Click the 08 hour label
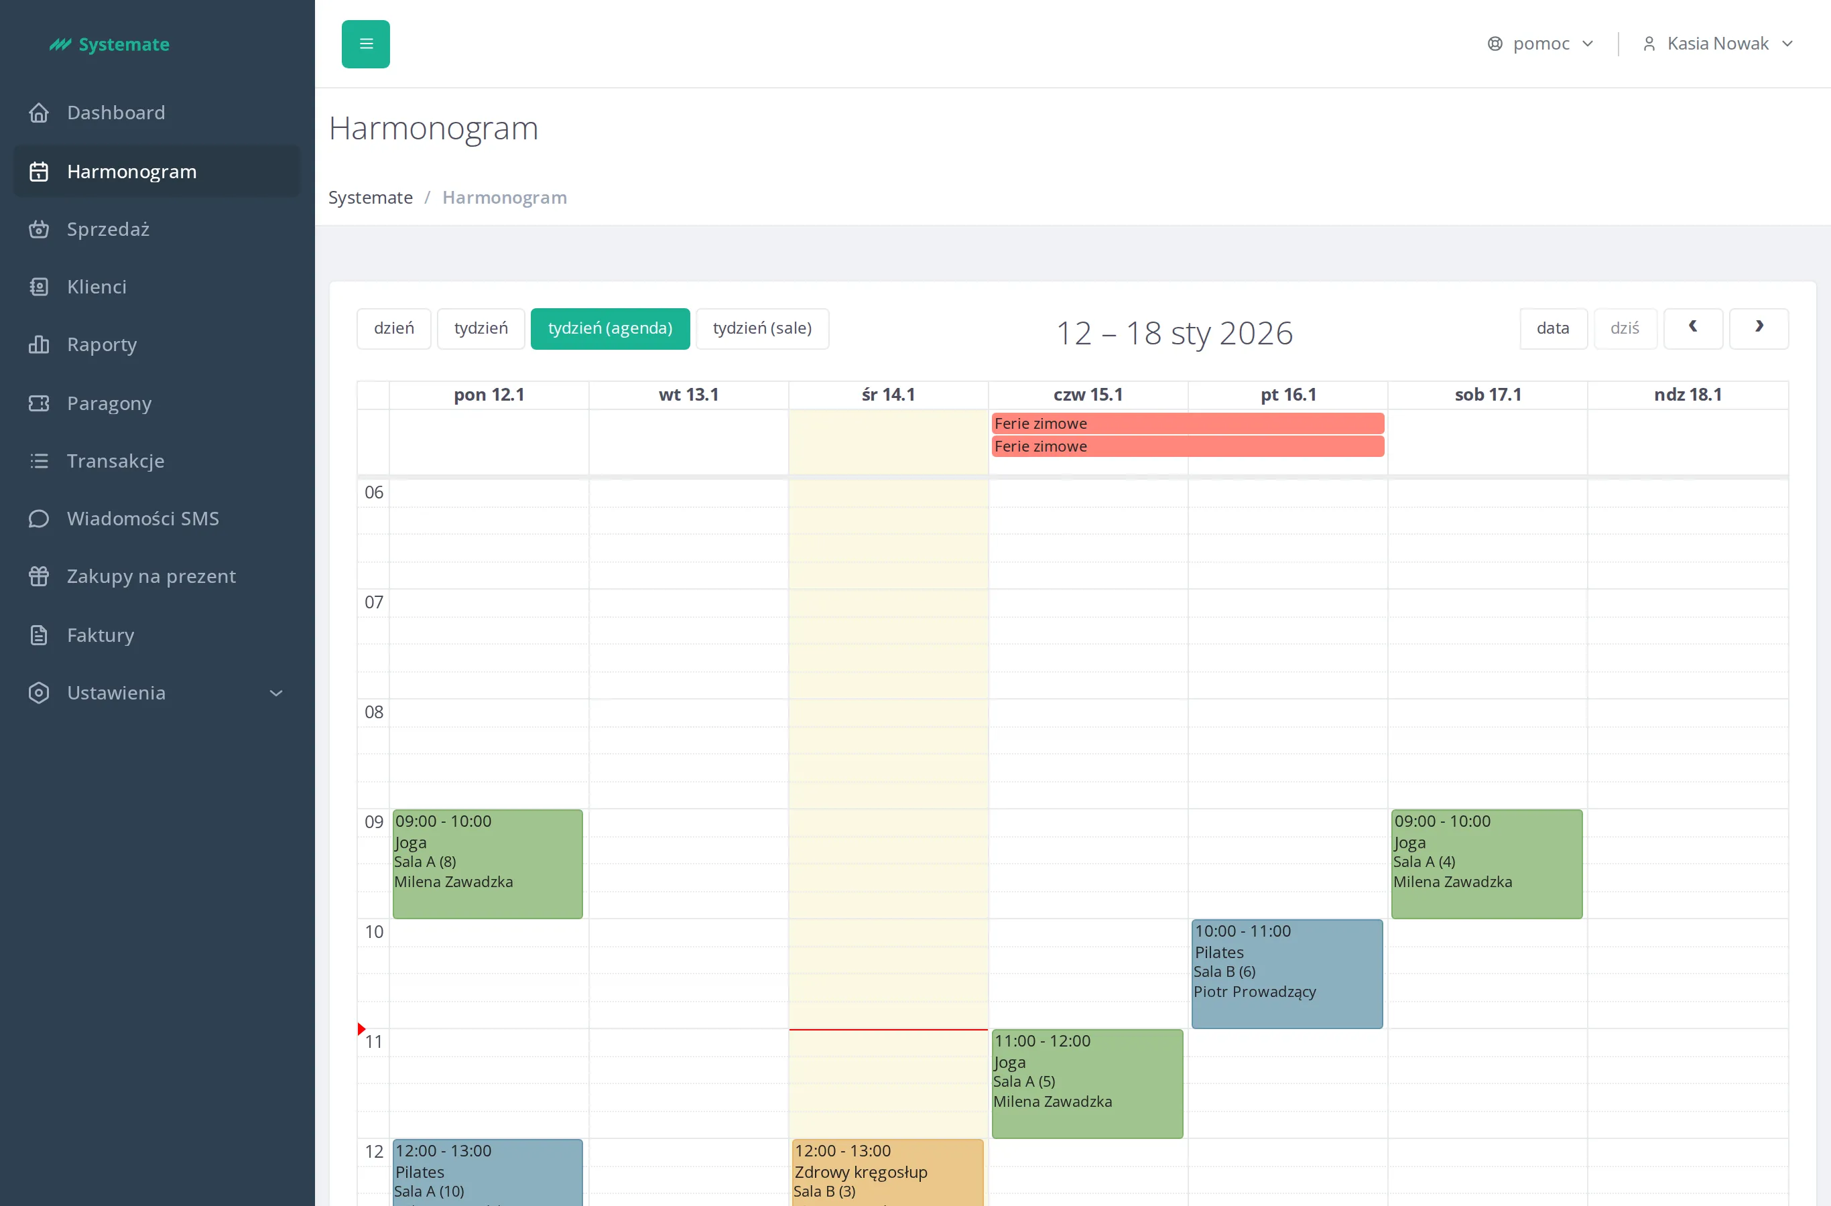 click(x=374, y=712)
